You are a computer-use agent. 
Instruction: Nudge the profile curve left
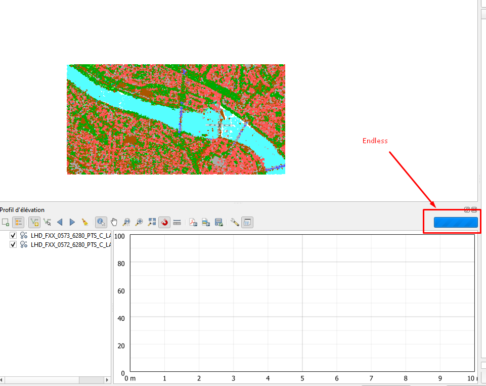60,222
